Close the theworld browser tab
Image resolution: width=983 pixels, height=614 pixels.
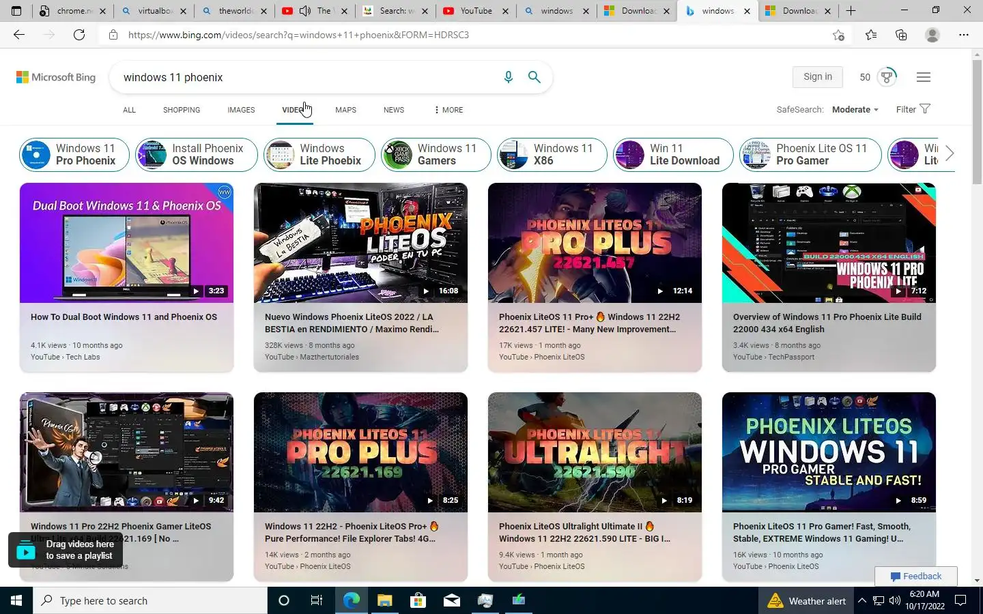point(264,11)
